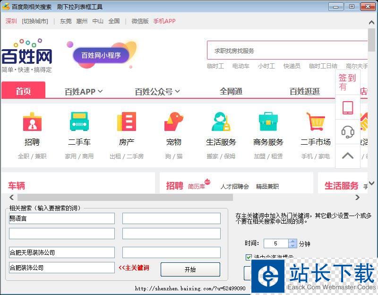Open the 商务服务 business services icon

coord(268,121)
